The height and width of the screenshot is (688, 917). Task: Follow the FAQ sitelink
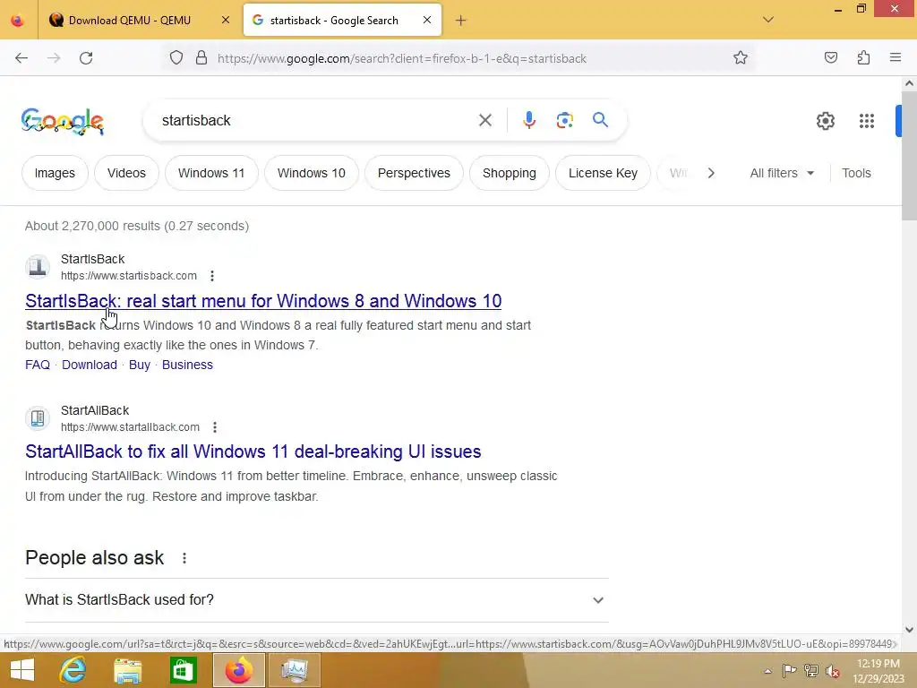[x=38, y=365]
